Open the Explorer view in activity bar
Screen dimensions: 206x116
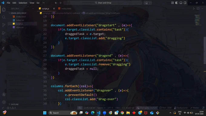click(x=4, y=9)
